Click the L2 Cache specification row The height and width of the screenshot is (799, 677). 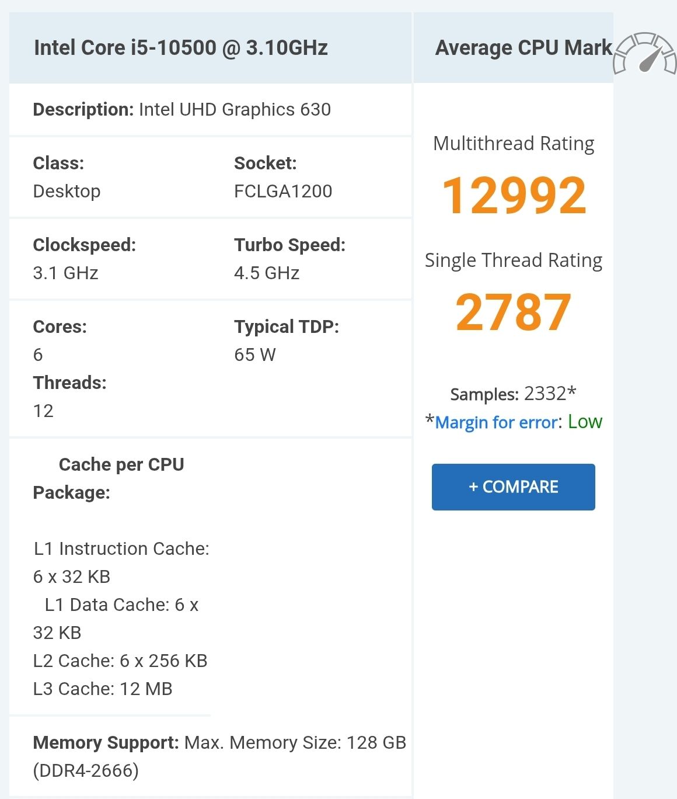coord(120,661)
